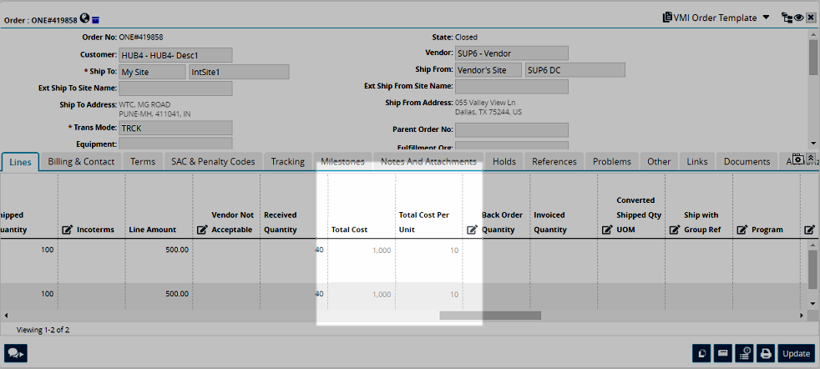Open the Terms tab
Screen dimensions: 820x369
[143, 161]
